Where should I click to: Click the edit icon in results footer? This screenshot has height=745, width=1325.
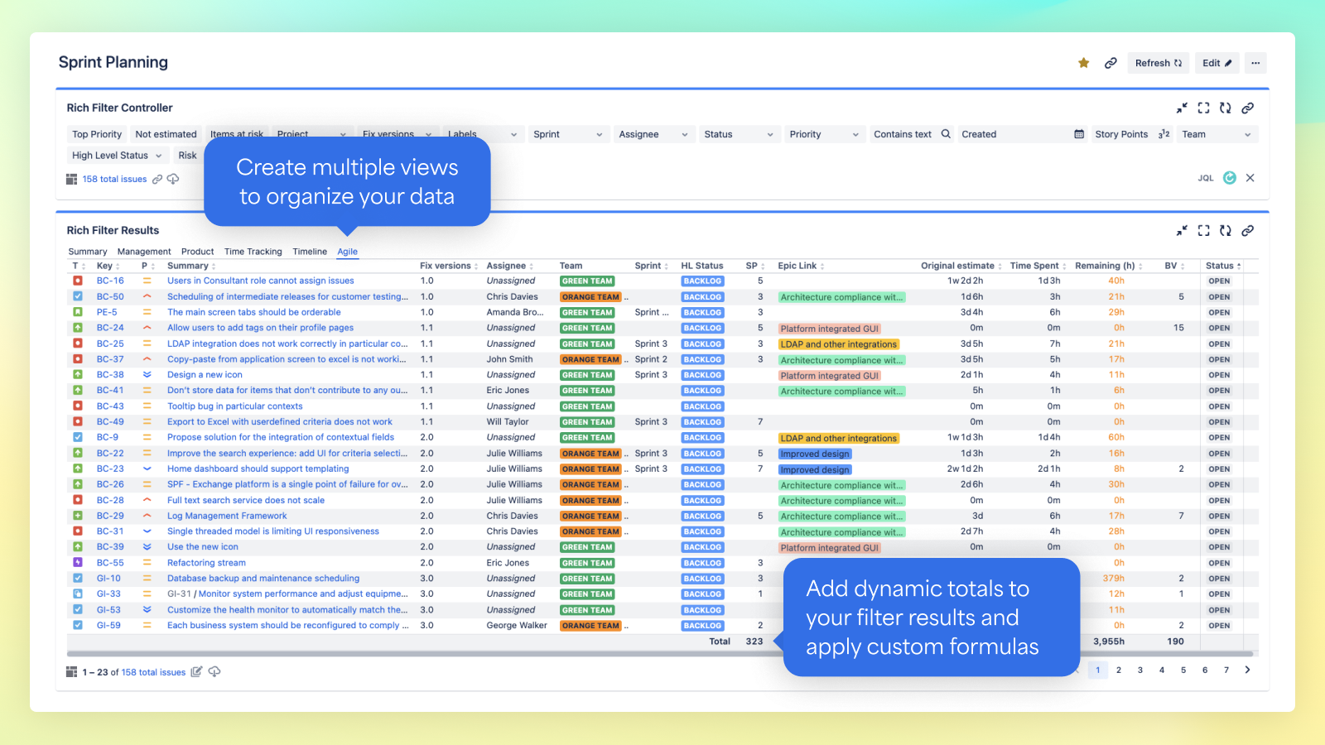tap(196, 672)
